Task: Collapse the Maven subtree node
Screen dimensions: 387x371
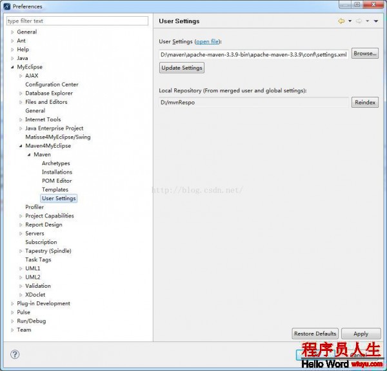Action: point(29,154)
